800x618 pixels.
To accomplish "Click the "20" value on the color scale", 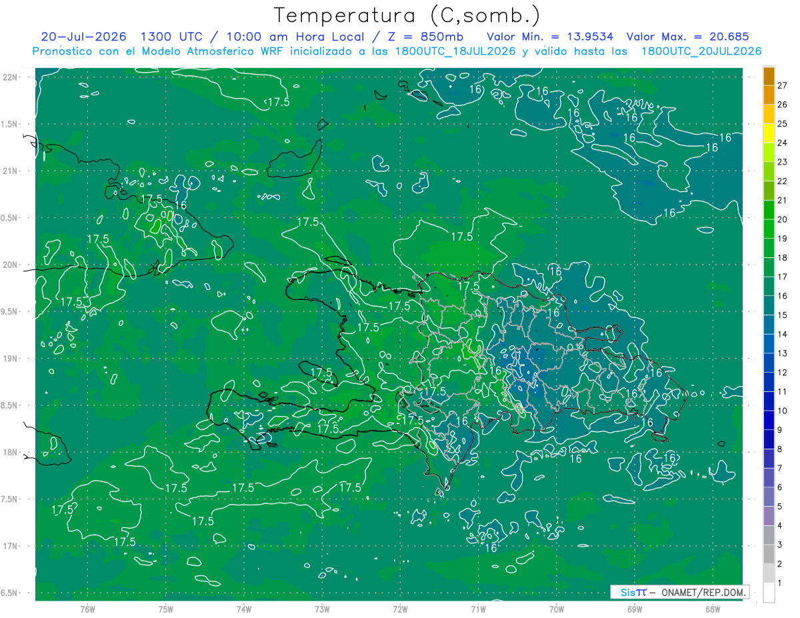I will tap(783, 219).
